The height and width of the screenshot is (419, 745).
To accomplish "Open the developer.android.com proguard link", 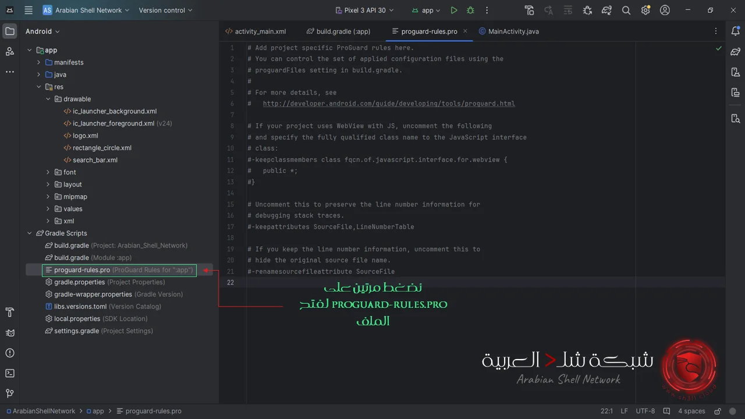I will tap(389, 104).
